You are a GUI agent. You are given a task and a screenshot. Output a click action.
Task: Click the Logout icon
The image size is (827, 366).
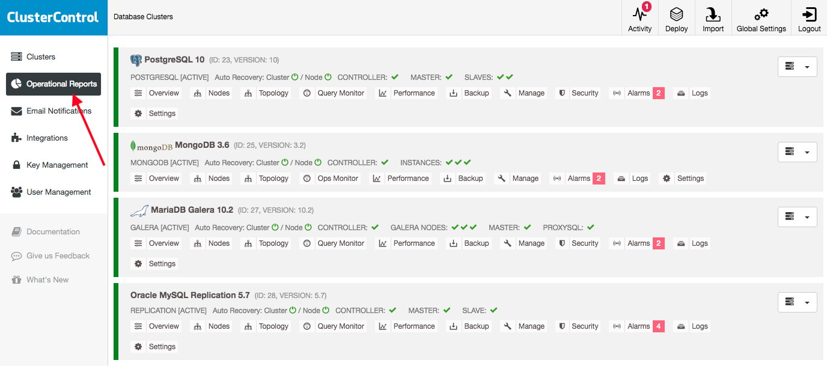tap(809, 14)
